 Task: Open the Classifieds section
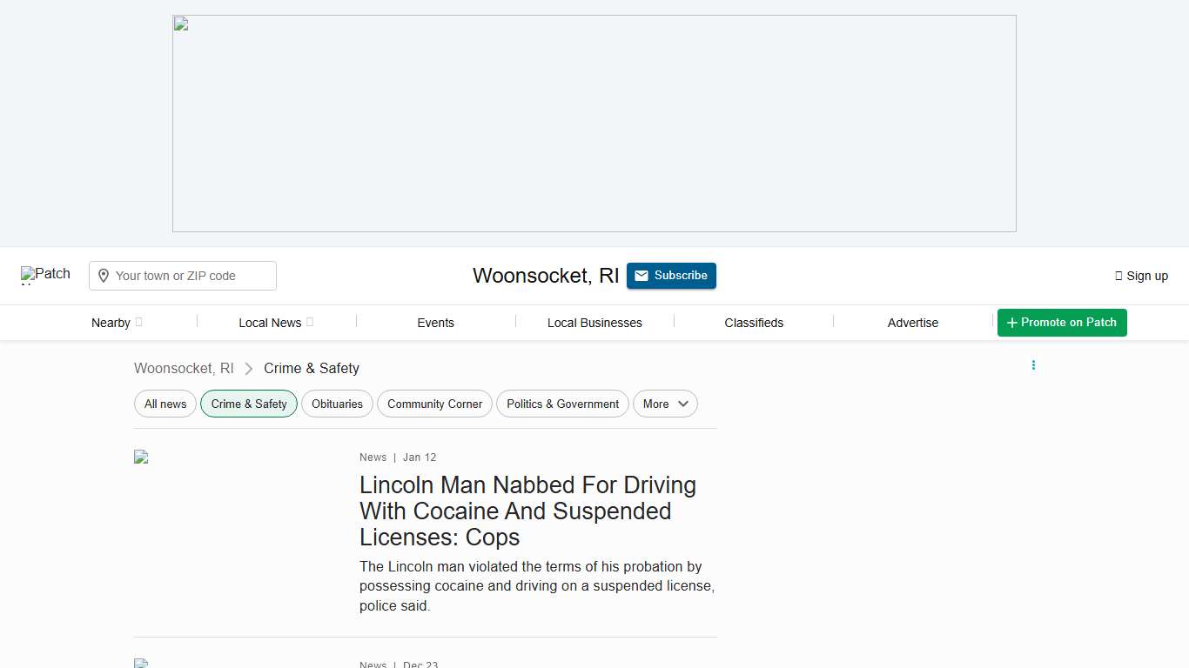pos(754,323)
